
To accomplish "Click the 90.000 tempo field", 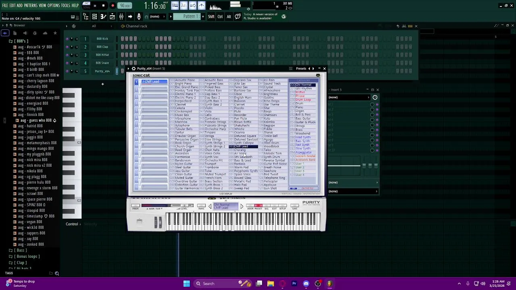I will click(x=125, y=6).
